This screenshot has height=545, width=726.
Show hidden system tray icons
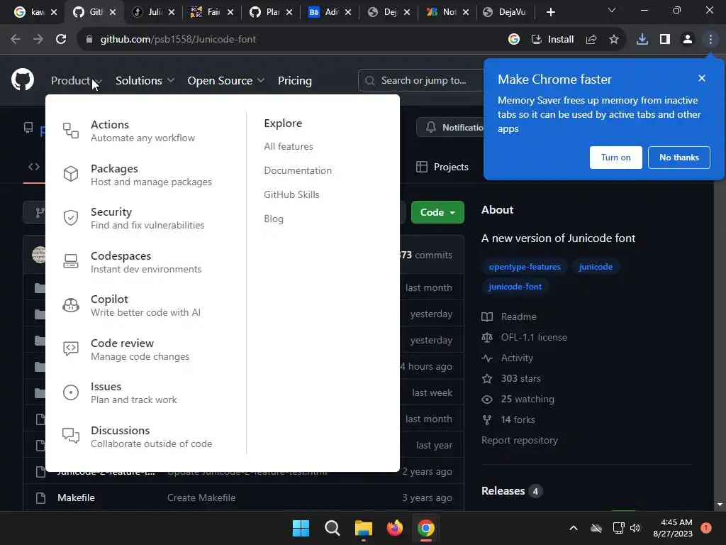[573, 528]
